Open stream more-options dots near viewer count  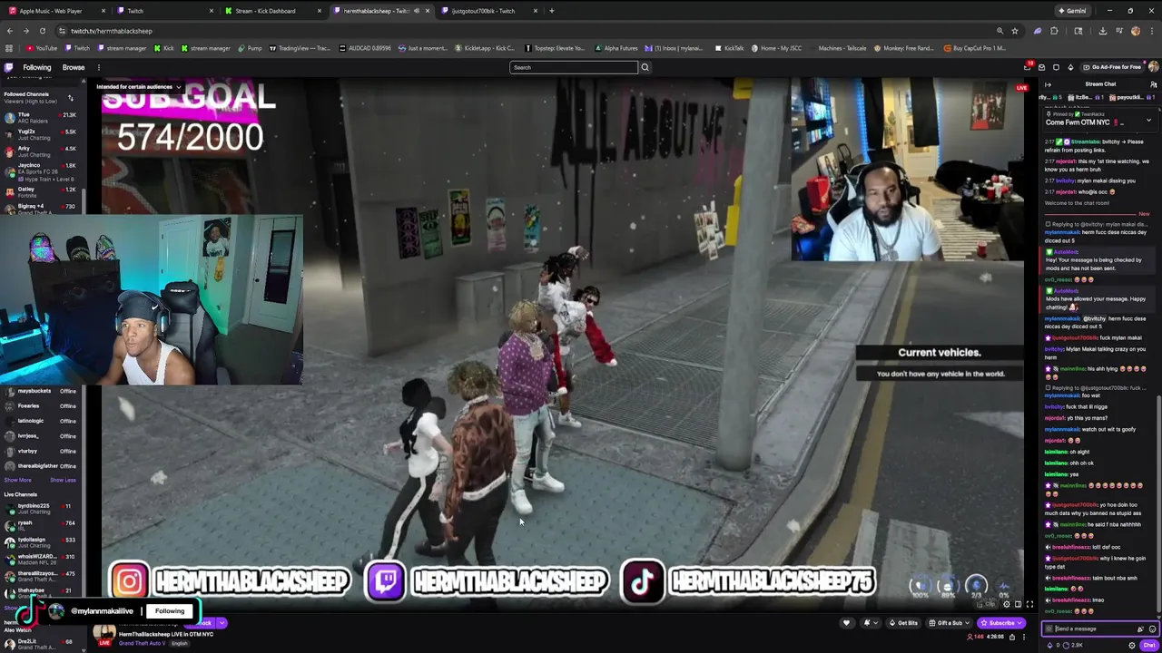coord(1024,637)
